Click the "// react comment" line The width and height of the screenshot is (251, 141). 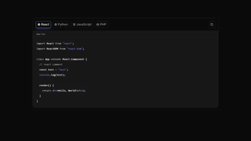[x=51, y=65]
